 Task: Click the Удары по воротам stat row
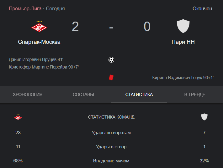coord(111,133)
